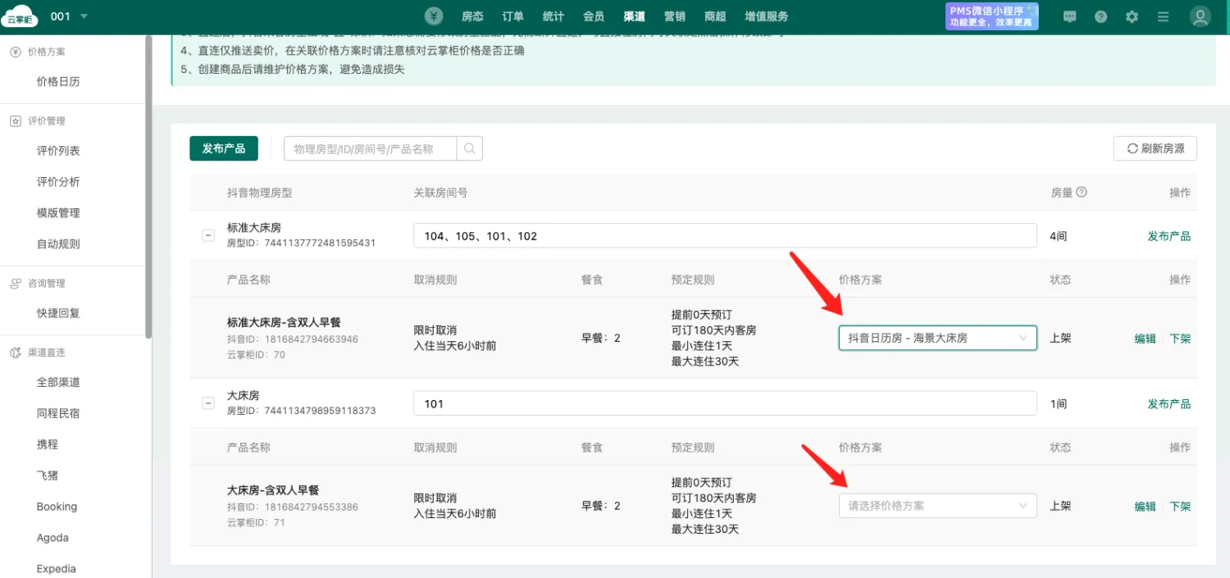Take down 大床房-含双人早餐 with 下架
The height and width of the screenshot is (578, 1230).
(1180, 507)
